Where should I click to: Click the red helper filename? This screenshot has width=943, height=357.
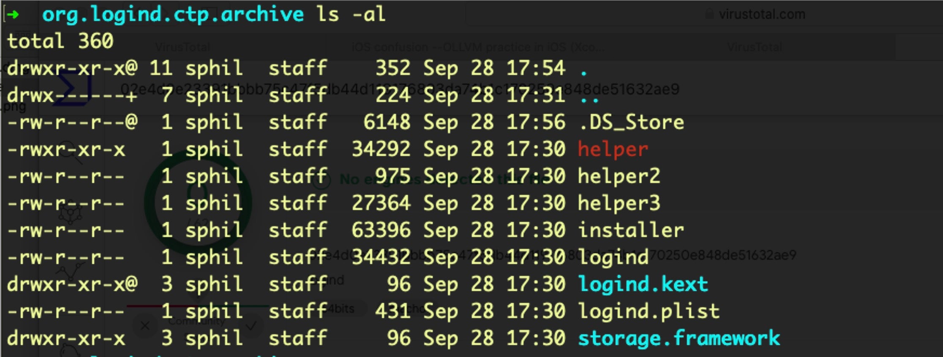613,149
